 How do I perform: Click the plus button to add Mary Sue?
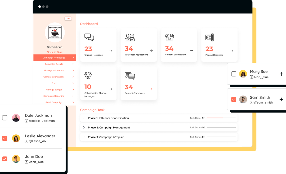coord(281,74)
